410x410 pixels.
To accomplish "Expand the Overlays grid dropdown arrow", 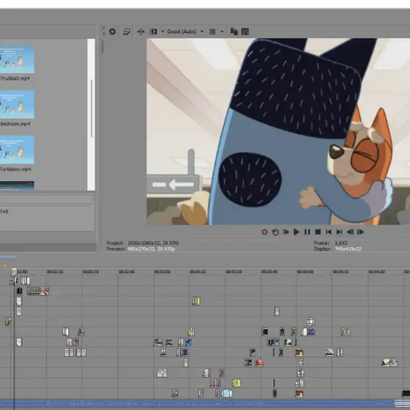I will point(222,31).
